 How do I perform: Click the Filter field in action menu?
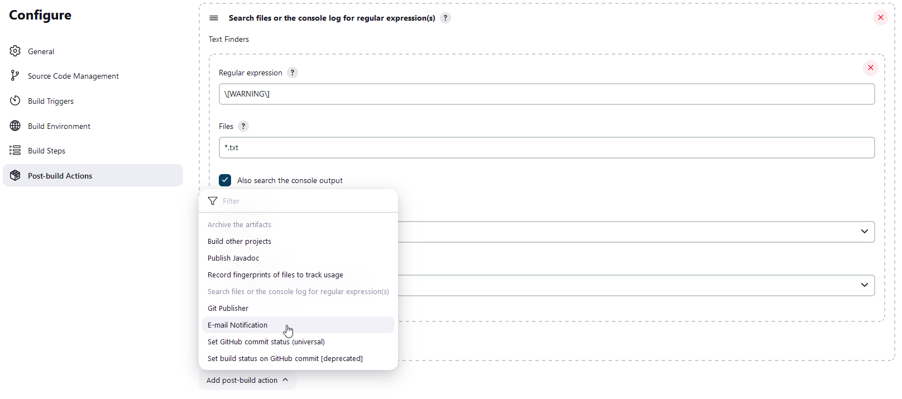(x=301, y=201)
